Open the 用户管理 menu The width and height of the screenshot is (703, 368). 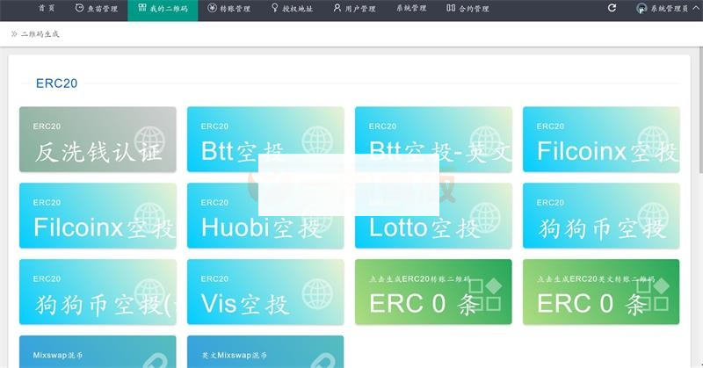[354, 9]
